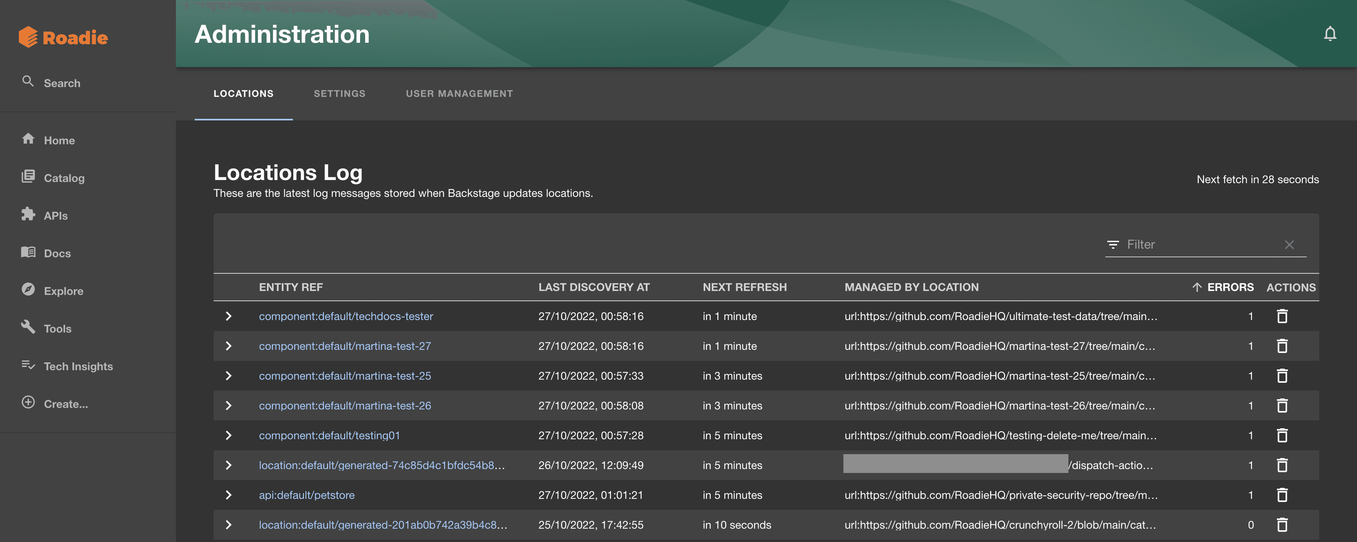Viewport: 1357px width, 542px height.
Task: Click the Actions column header
Action: [1291, 287]
